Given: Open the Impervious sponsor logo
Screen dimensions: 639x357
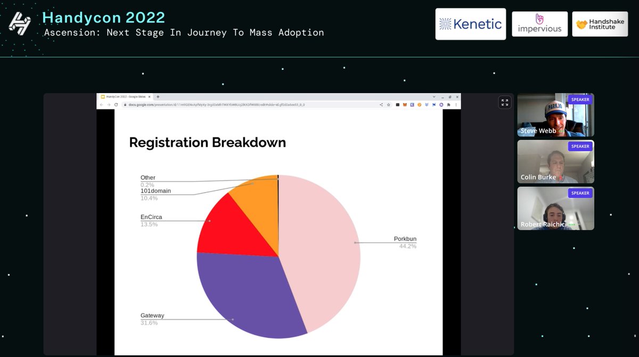Looking at the screenshot, I should click(539, 24).
